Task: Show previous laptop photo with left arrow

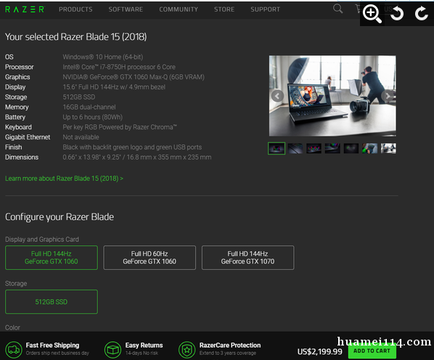Action: [x=277, y=96]
